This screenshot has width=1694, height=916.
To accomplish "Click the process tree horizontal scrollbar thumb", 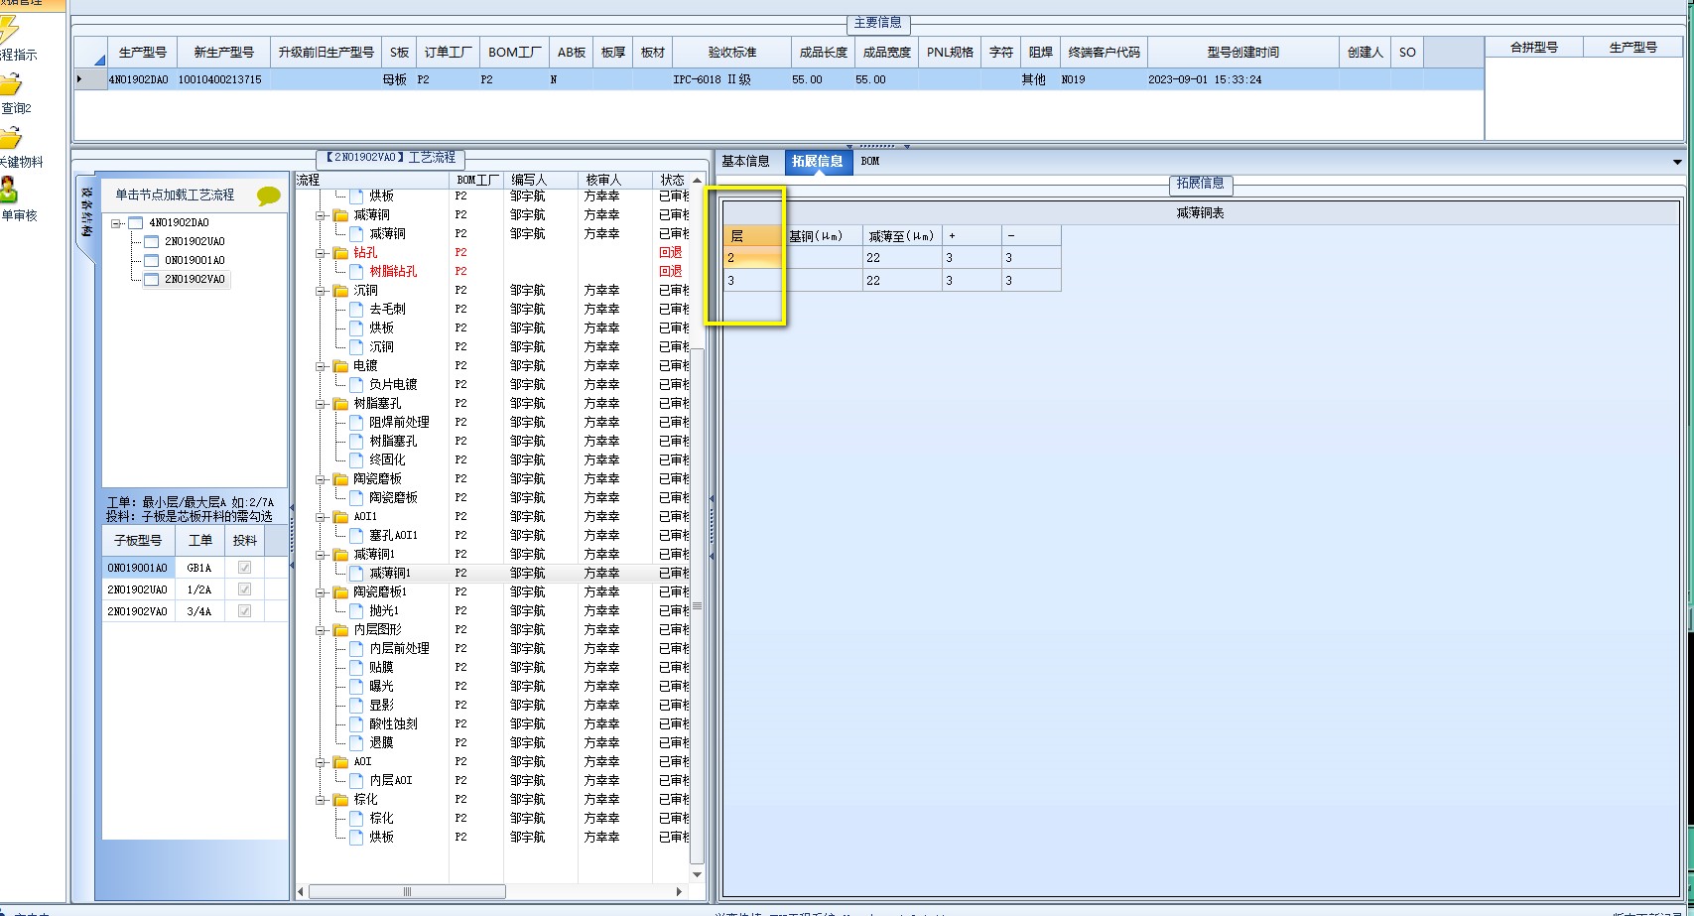I will [407, 891].
